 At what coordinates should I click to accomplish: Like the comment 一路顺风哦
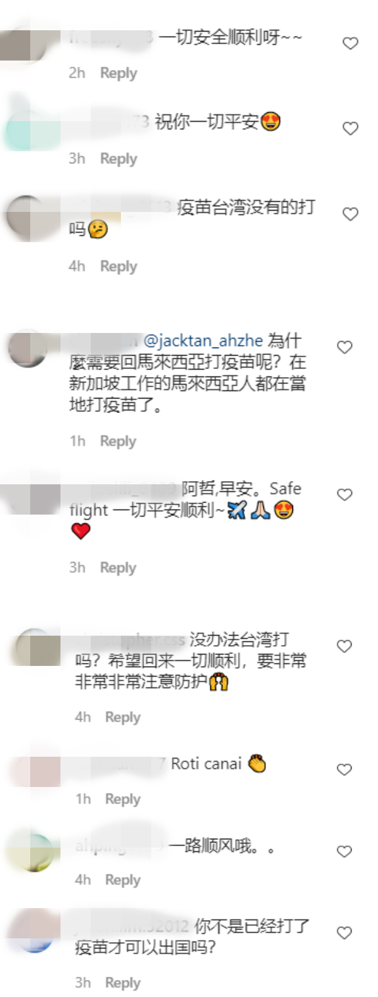coord(345,852)
